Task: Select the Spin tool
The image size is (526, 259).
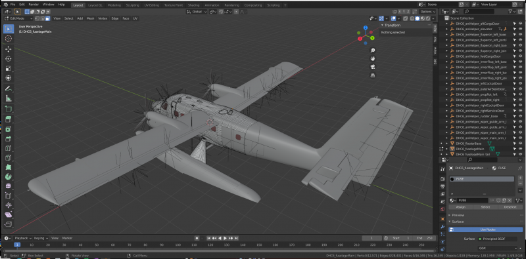Action: click(x=9, y=176)
